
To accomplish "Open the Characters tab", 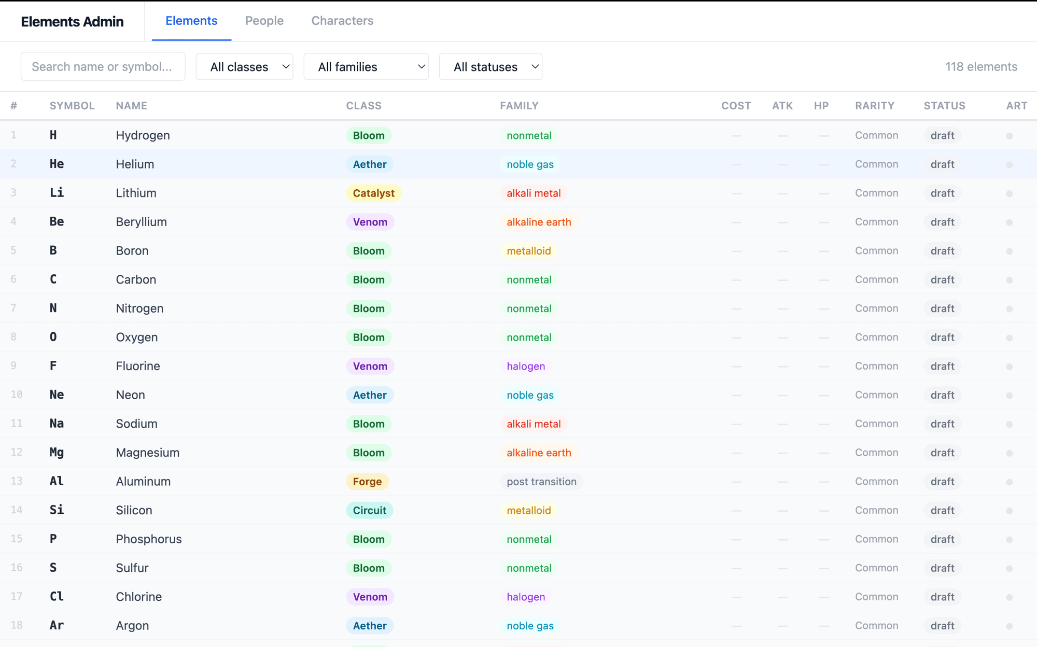I will (342, 21).
